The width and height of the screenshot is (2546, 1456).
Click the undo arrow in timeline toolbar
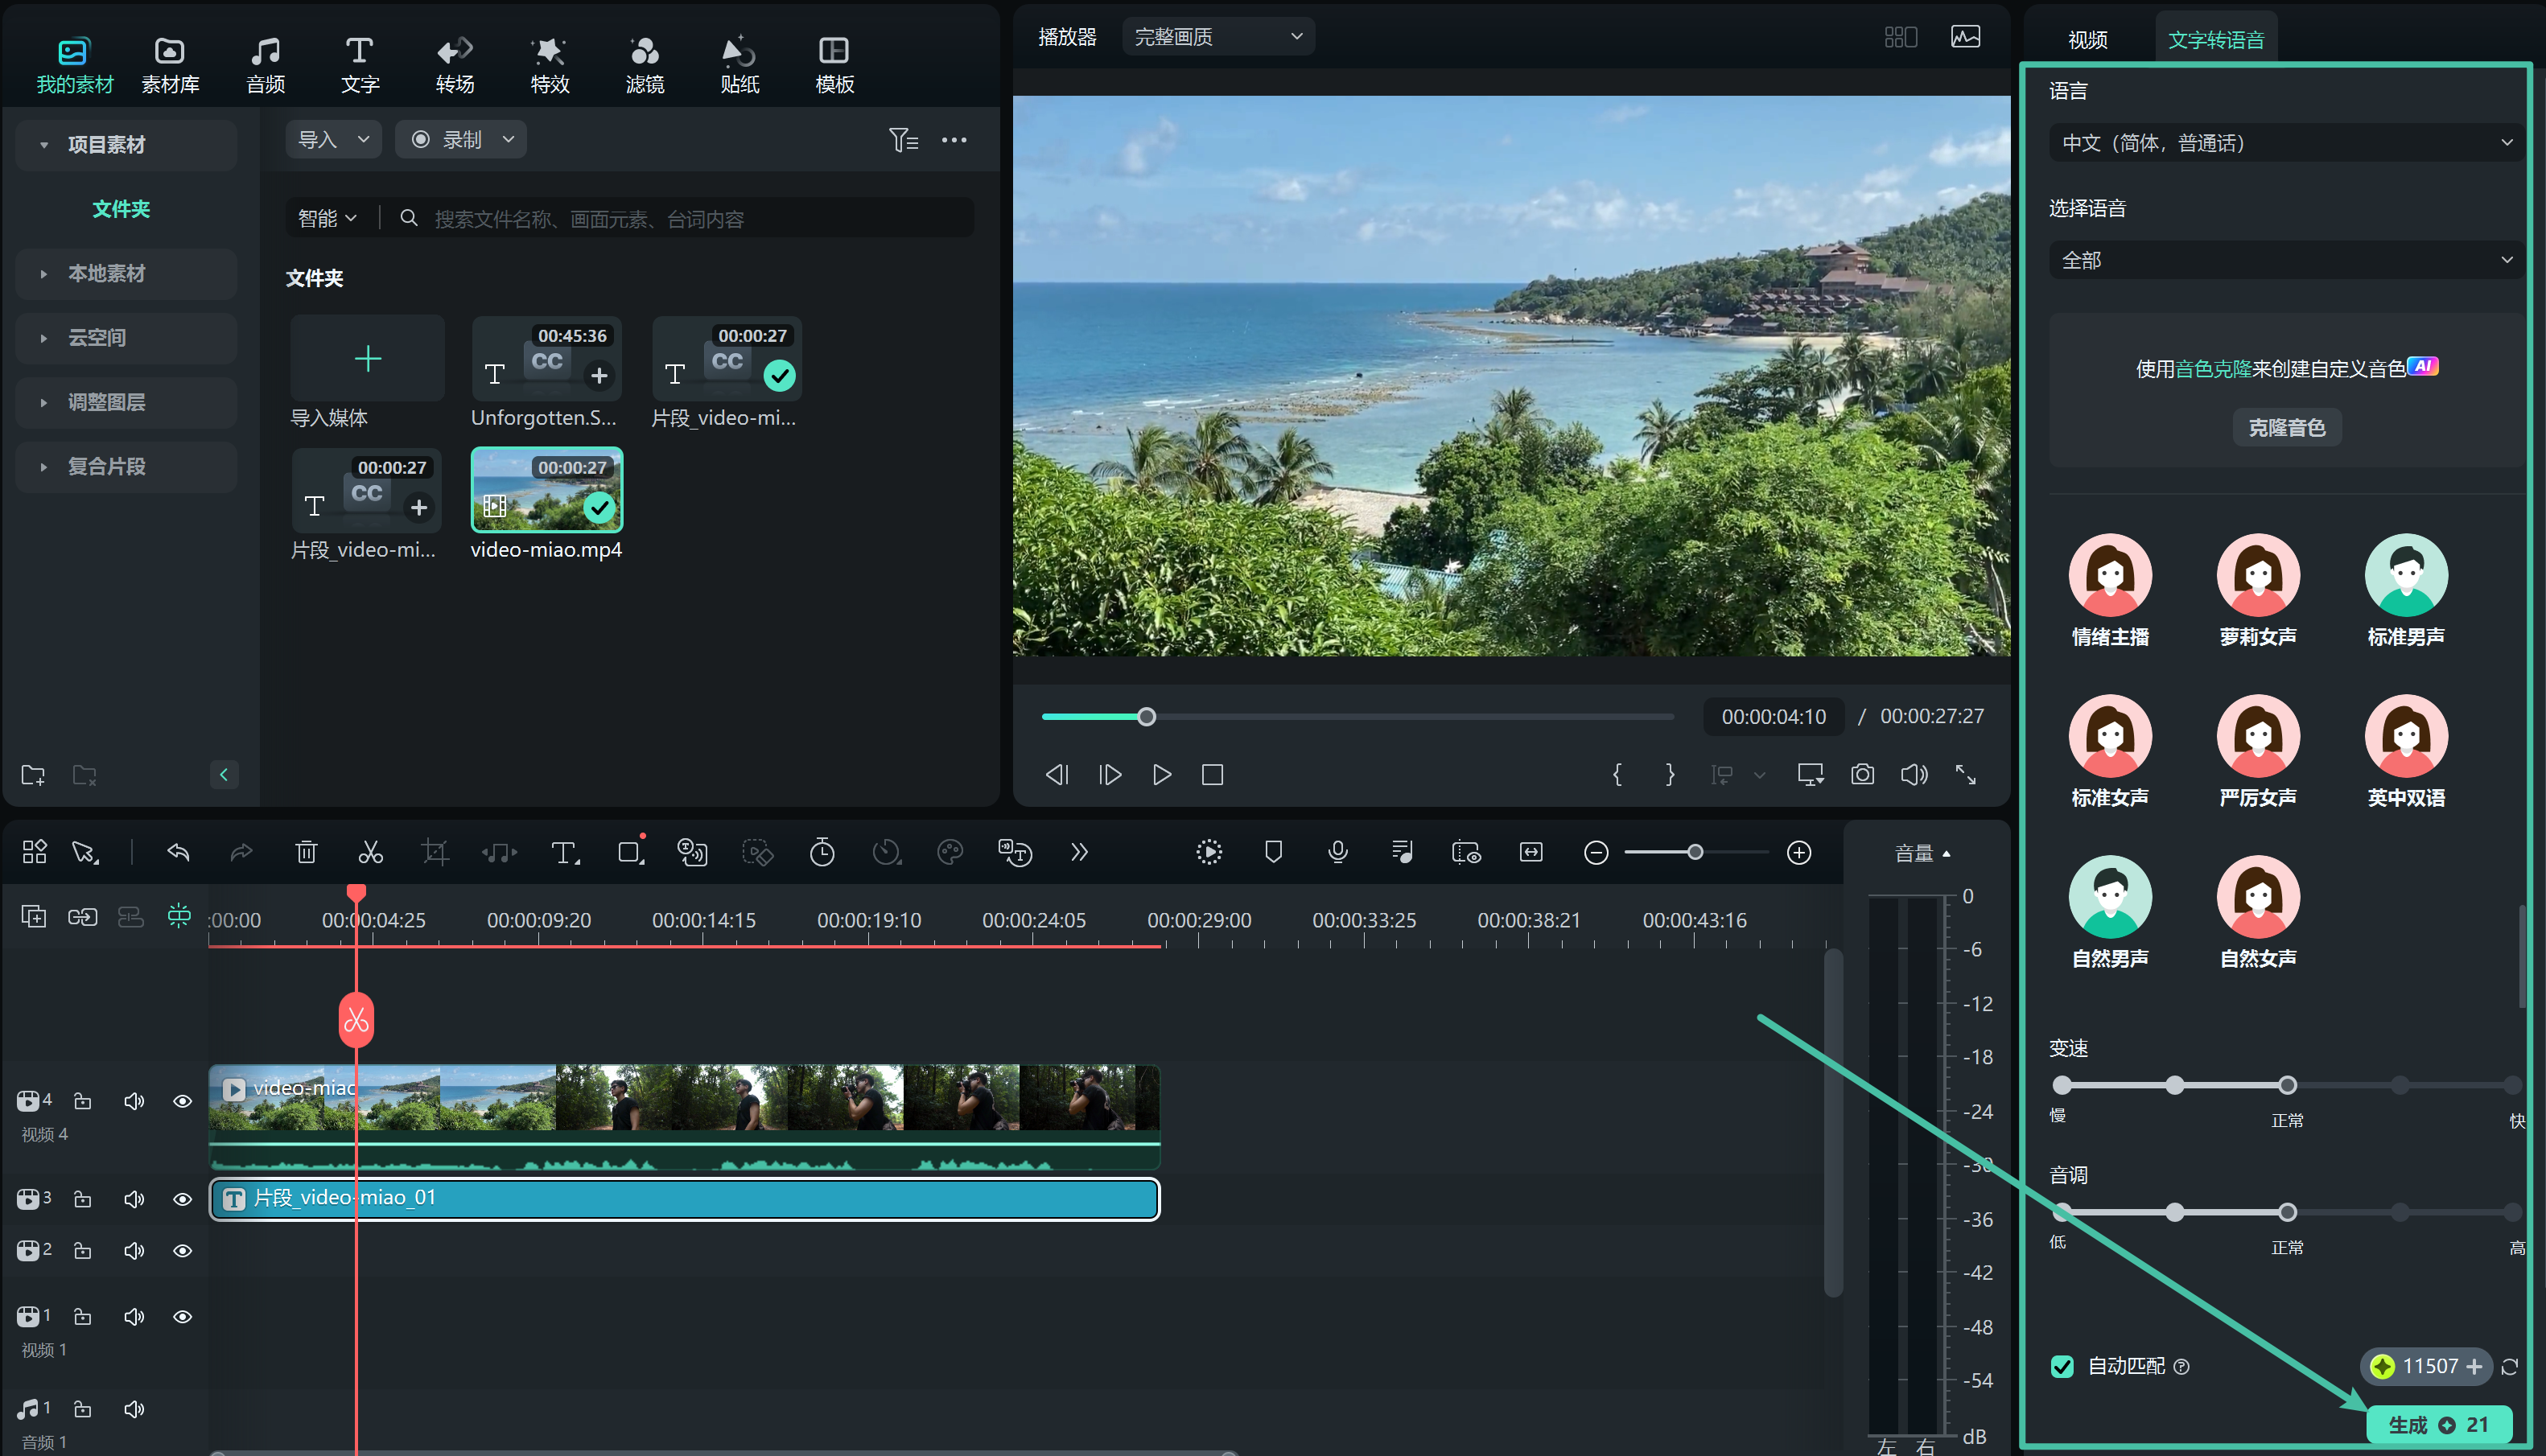coord(178,852)
